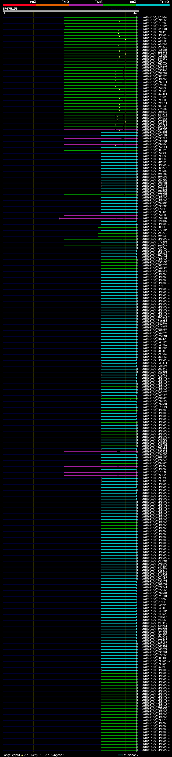The image size is (172, 757).
Task: Select hit UniRef100_B0F0Y5
Action: click(154, 393)
